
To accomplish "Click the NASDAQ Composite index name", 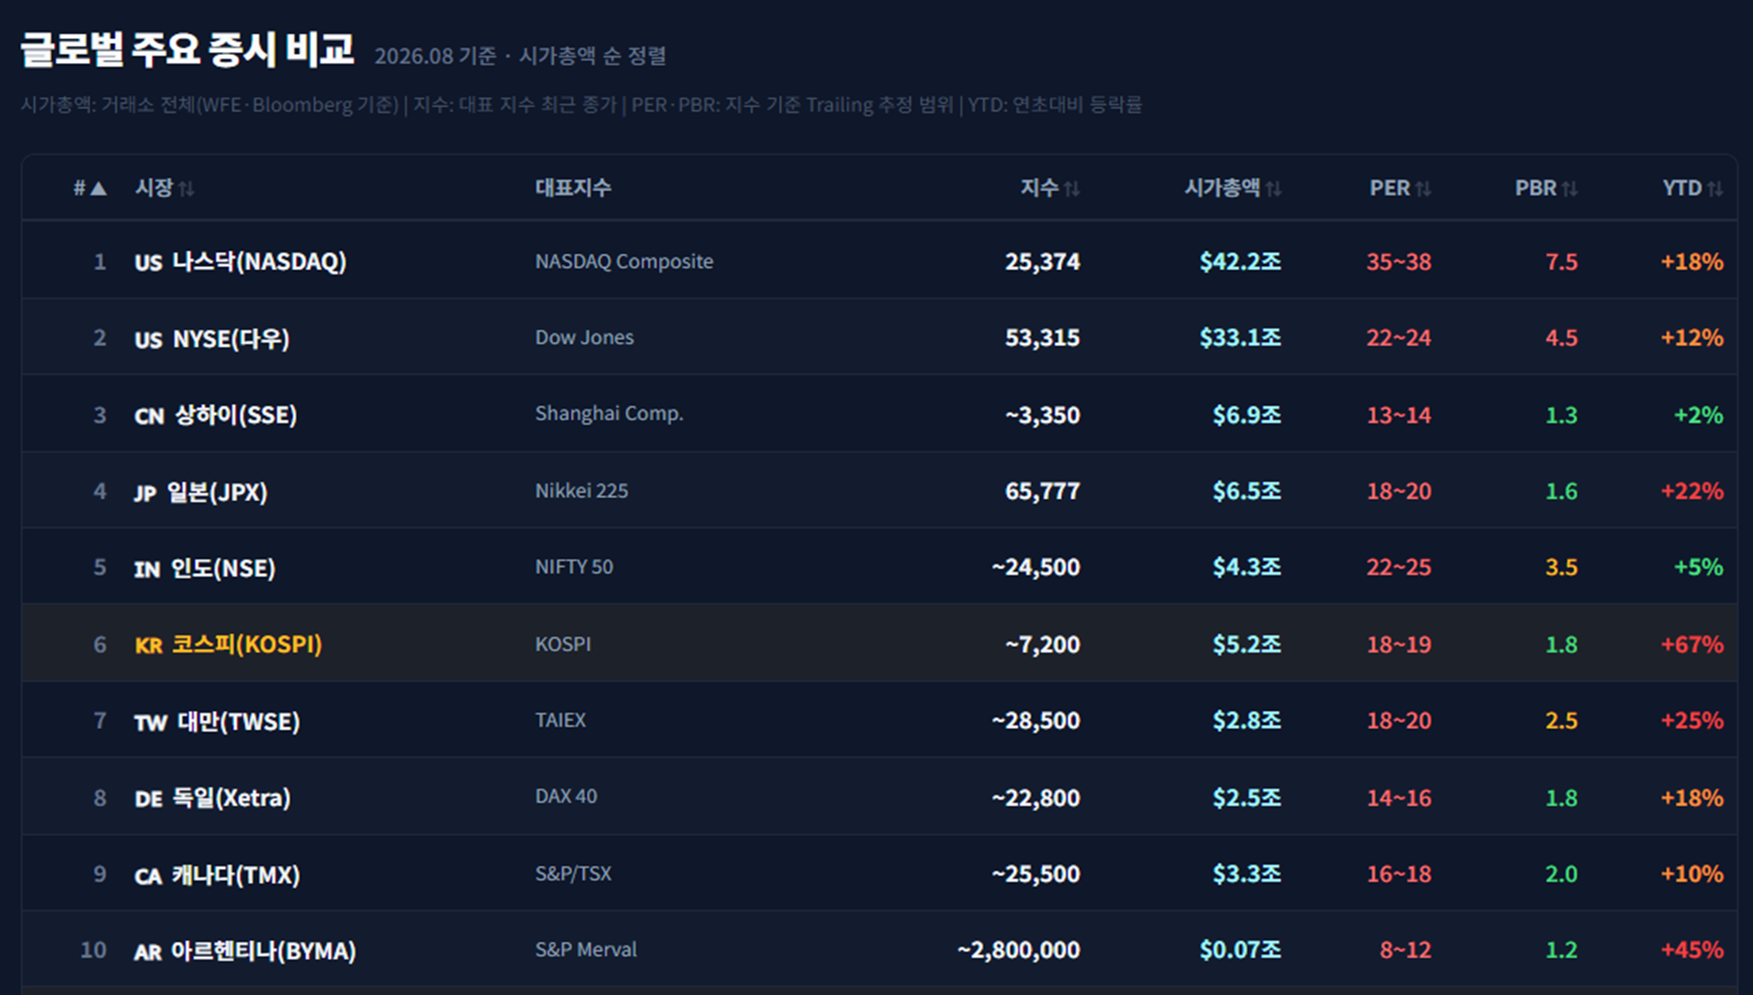I will point(624,261).
